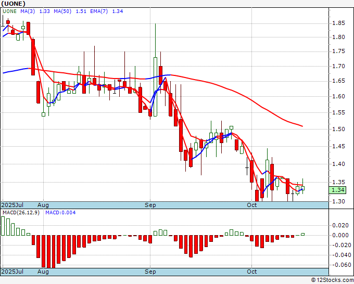This screenshot has width=354, height=284.
Task: Select the MA(50) legend label
Action: [x=62, y=11]
